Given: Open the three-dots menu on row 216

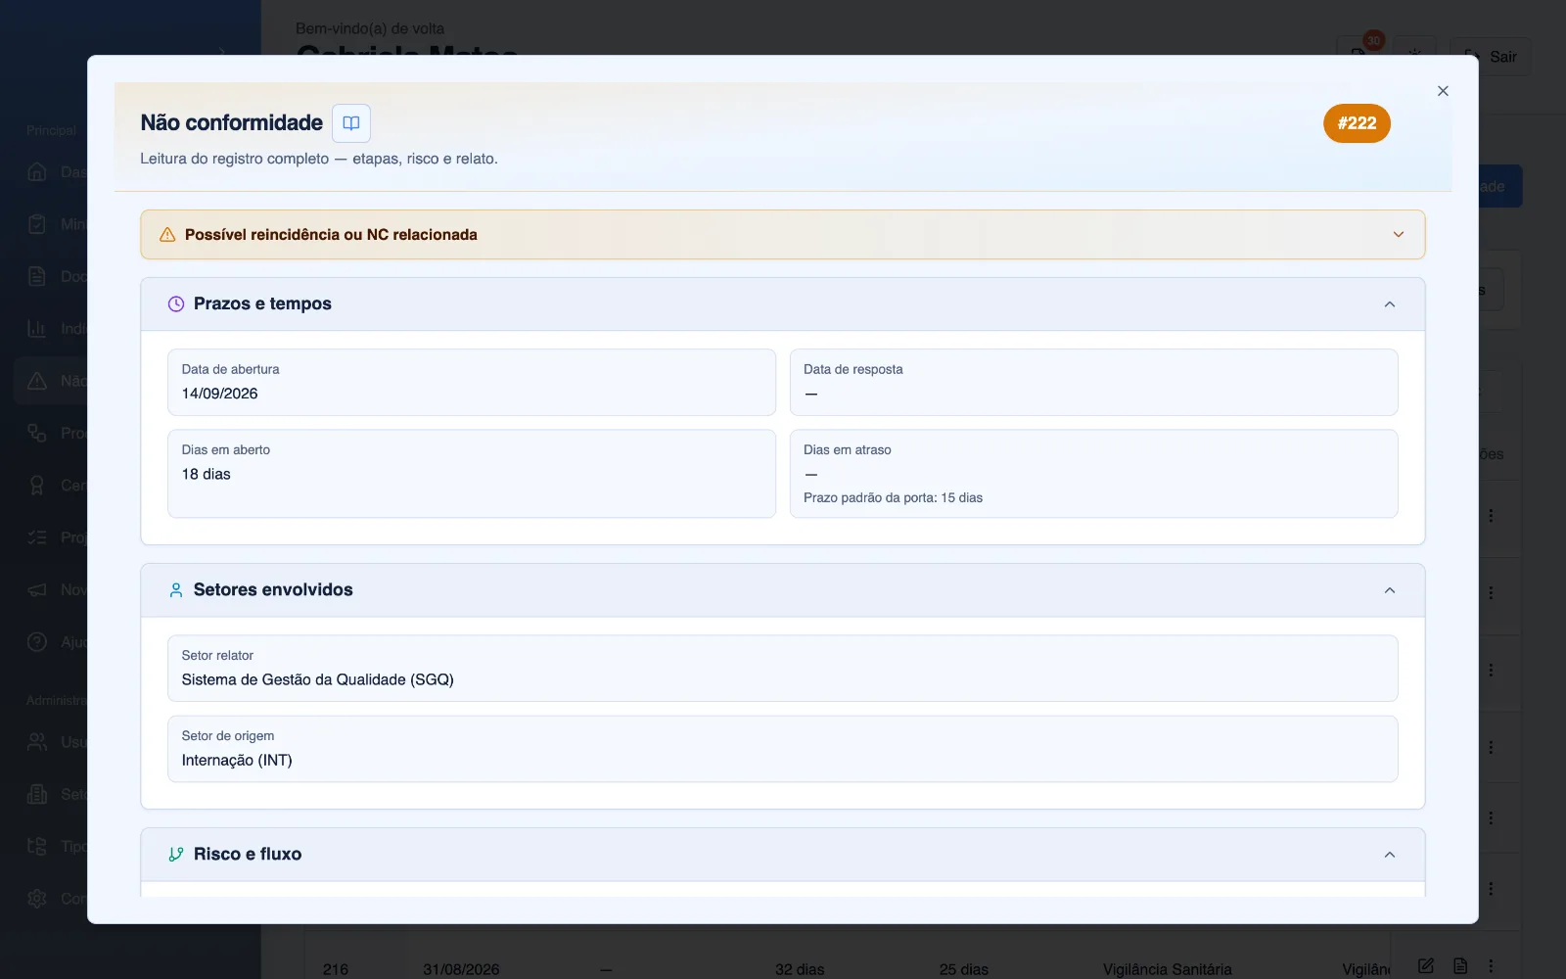Looking at the screenshot, I should pos(1492,966).
